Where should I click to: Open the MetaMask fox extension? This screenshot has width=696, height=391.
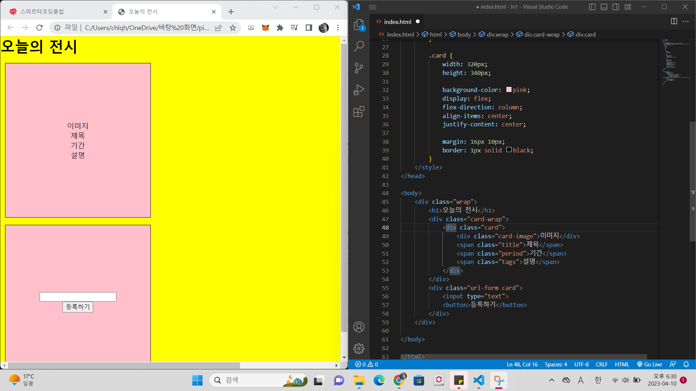click(x=265, y=28)
